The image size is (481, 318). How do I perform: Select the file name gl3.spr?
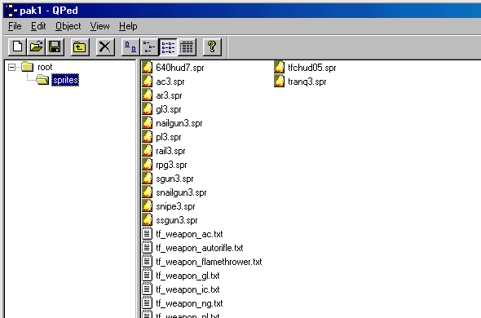click(169, 109)
